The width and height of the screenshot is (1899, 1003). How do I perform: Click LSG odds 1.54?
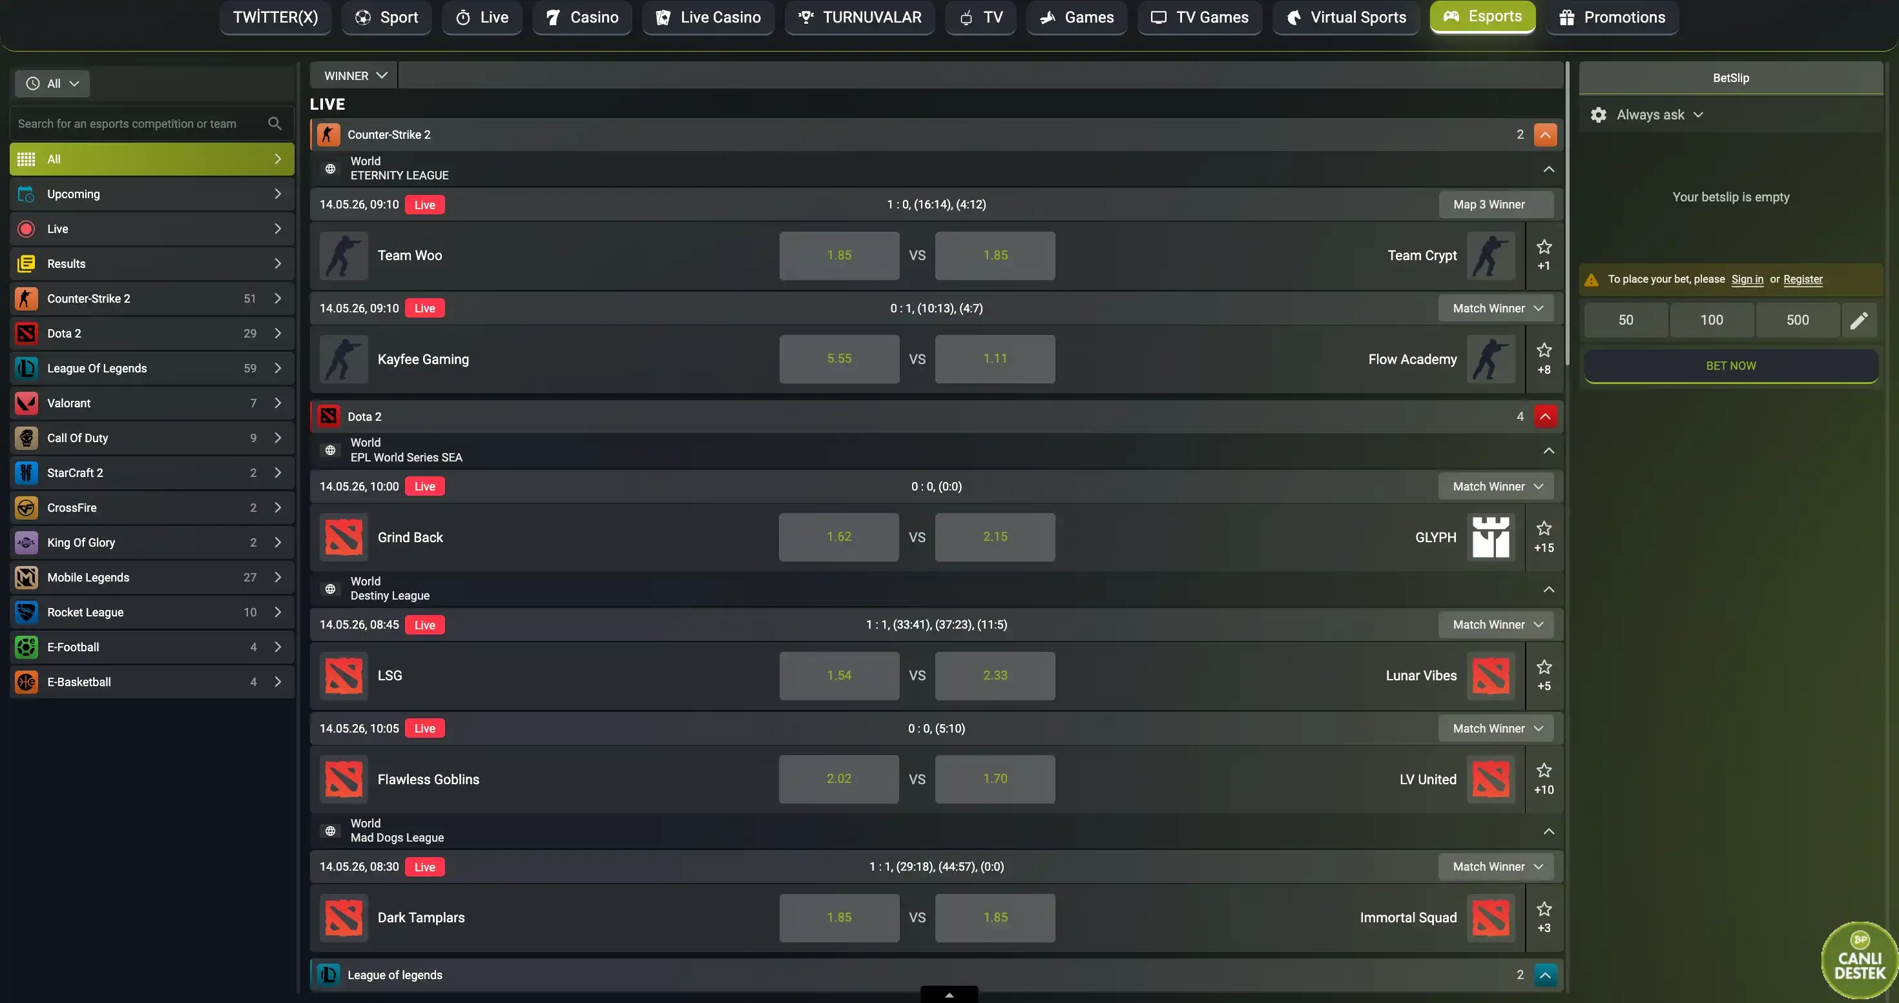839,676
